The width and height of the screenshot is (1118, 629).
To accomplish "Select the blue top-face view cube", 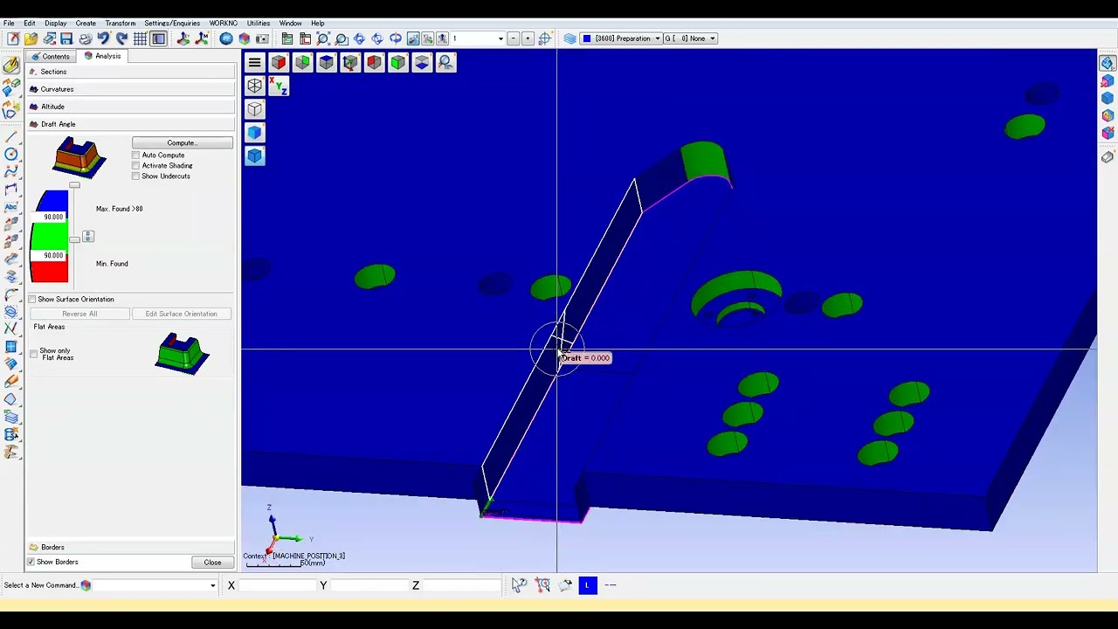I will click(x=326, y=62).
